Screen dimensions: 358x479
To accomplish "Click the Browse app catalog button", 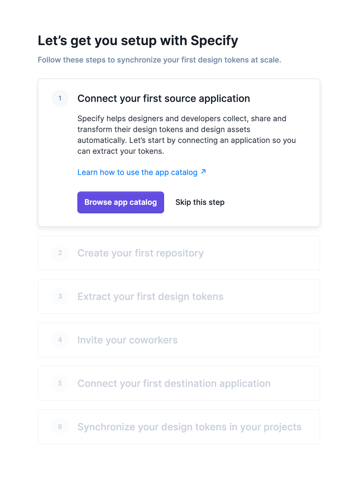I will (120, 202).
